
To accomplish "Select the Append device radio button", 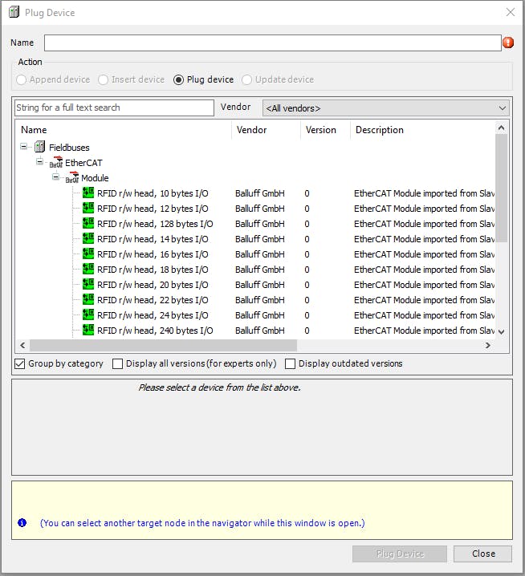I will pyautogui.click(x=22, y=79).
